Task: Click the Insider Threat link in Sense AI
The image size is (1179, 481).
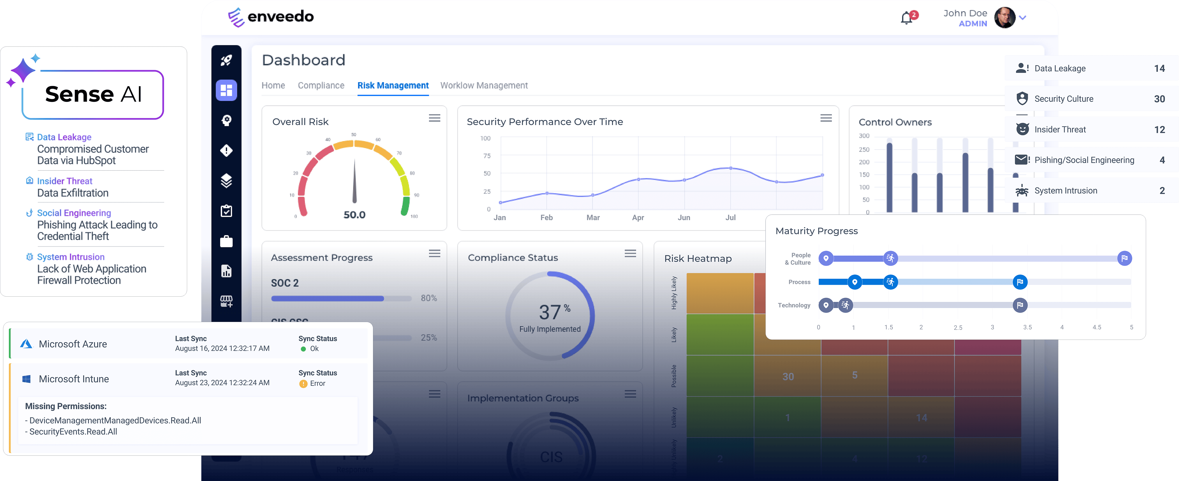Action: [x=65, y=181]
